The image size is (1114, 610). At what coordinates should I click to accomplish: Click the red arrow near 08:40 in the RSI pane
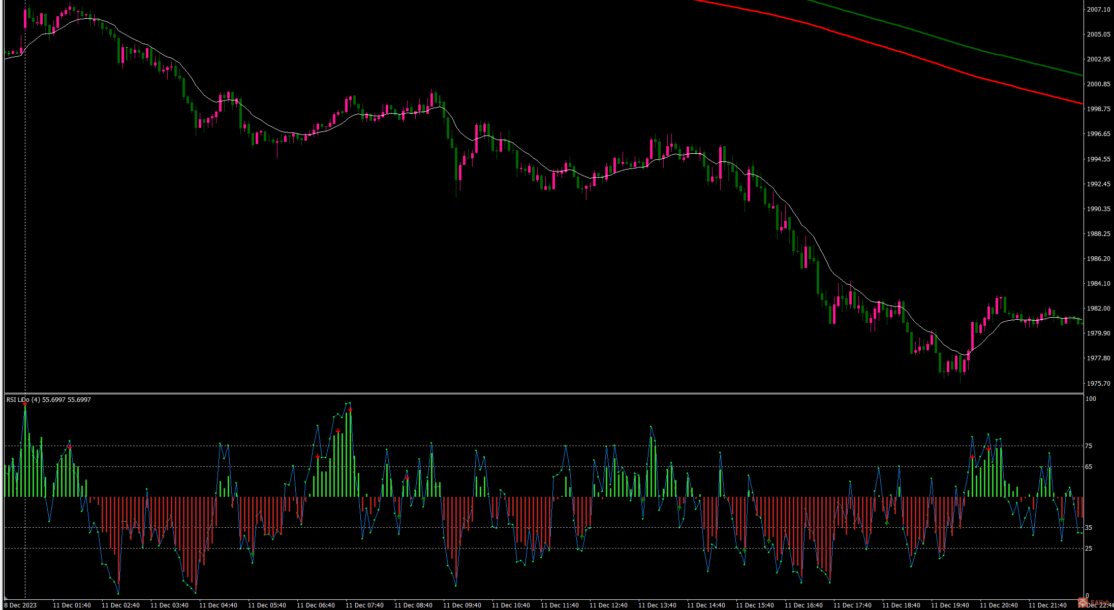point(407,478)
